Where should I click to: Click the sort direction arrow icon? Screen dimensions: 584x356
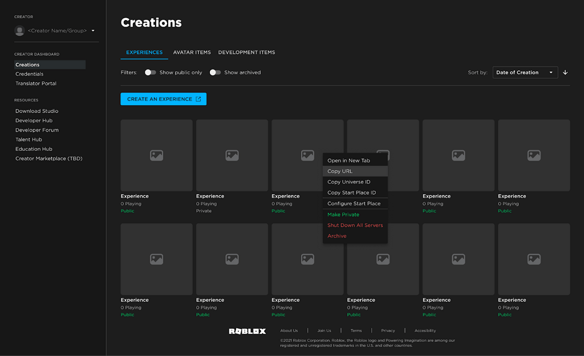click(x=565, y=72)
